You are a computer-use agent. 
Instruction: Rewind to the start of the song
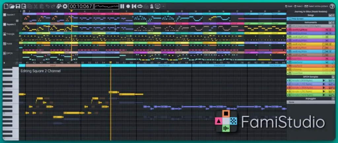pos(134,6)
